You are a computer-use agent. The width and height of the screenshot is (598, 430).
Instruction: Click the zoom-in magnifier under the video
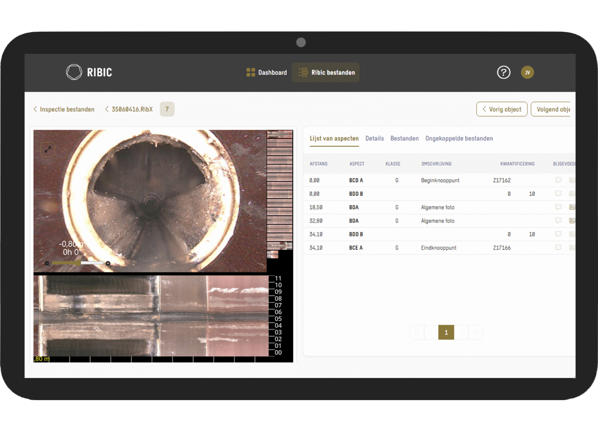coord(108,264)
